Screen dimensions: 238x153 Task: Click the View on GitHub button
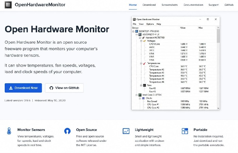tap(64, 88)
